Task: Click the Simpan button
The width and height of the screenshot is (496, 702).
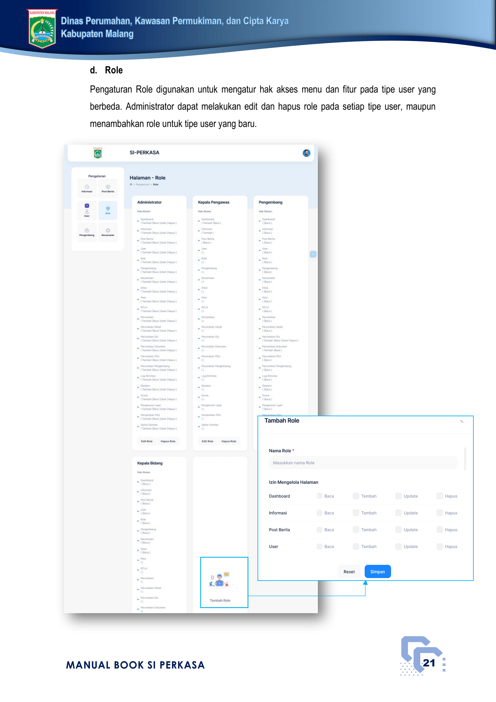Action: [378, 572]
